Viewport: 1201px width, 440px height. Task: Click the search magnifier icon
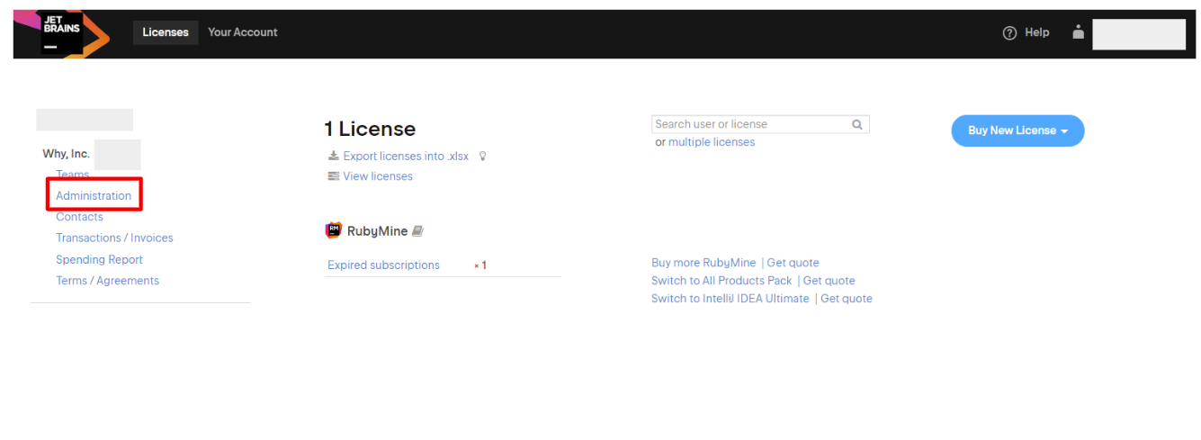tap(857, 125)
